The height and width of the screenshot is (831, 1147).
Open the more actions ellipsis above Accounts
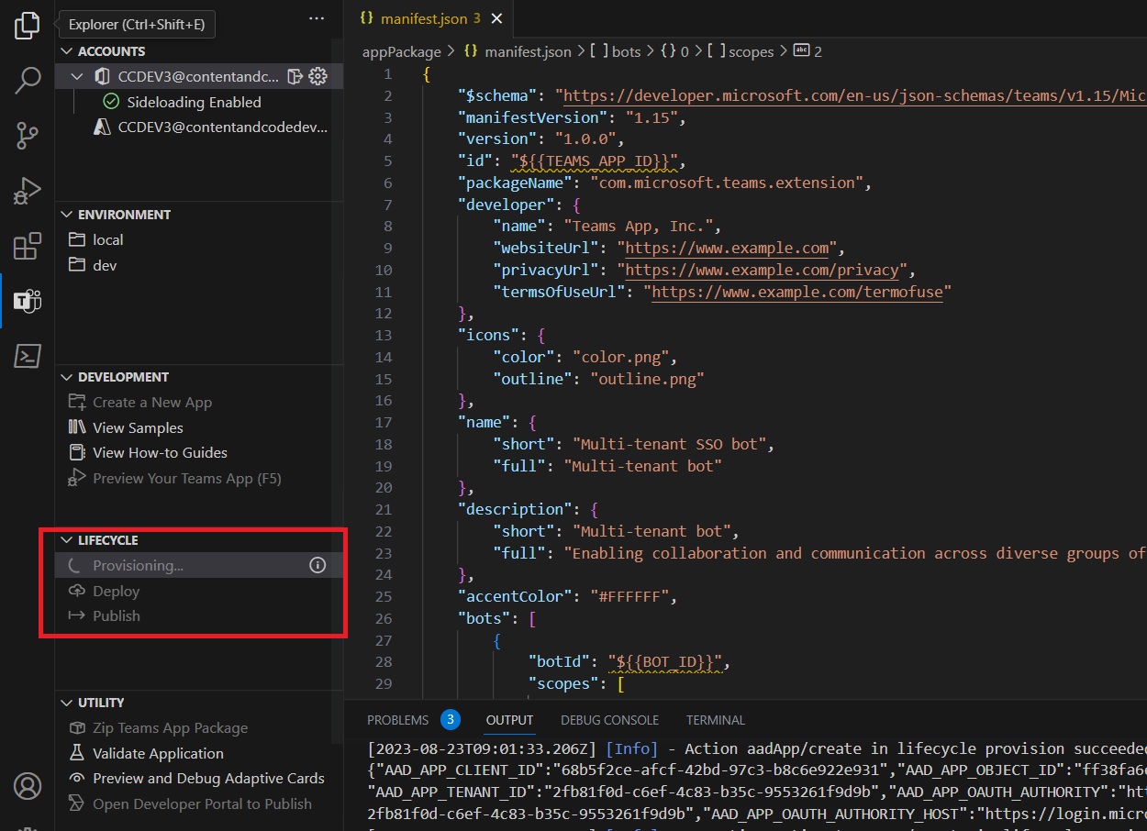click(x=317, y=18)
